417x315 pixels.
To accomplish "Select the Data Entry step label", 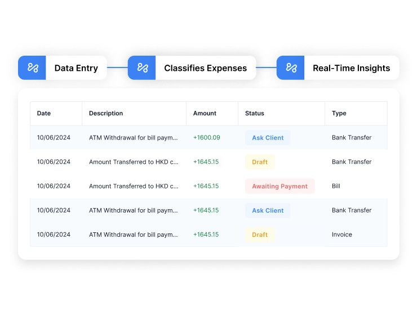I will [x=76, y=68].
